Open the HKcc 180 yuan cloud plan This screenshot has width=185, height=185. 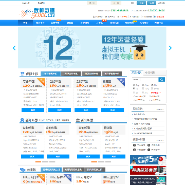pyautogui.click(x=59, y=179)
